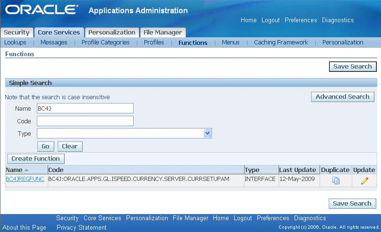Open the Caching Framework subtab
Image resolution: width=381 pixels, height=232 pixels.
click(281, 43)
